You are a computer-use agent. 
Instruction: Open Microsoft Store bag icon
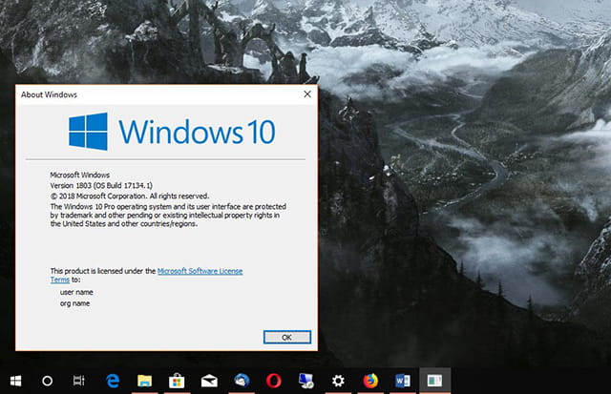coord(177,381)
